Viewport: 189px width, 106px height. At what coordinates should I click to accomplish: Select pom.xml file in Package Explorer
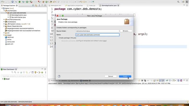pos(10,44)
